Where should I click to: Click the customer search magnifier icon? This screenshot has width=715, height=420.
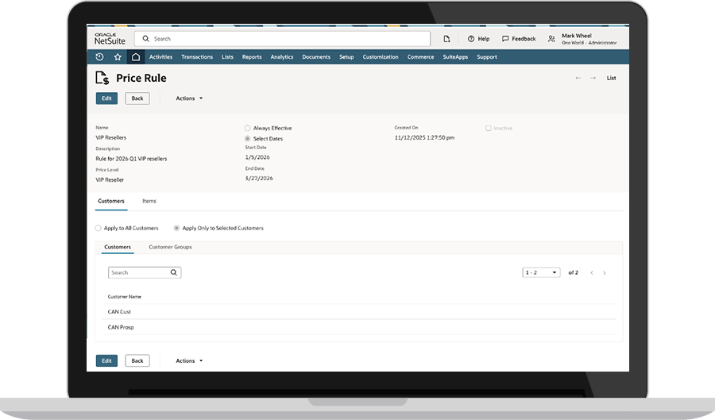(174, 272)
